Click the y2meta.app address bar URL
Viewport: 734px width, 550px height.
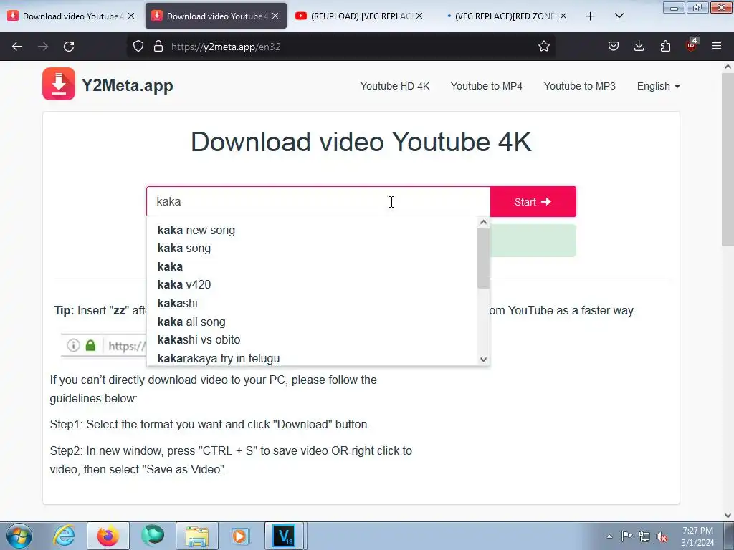(x=226, y=47)
